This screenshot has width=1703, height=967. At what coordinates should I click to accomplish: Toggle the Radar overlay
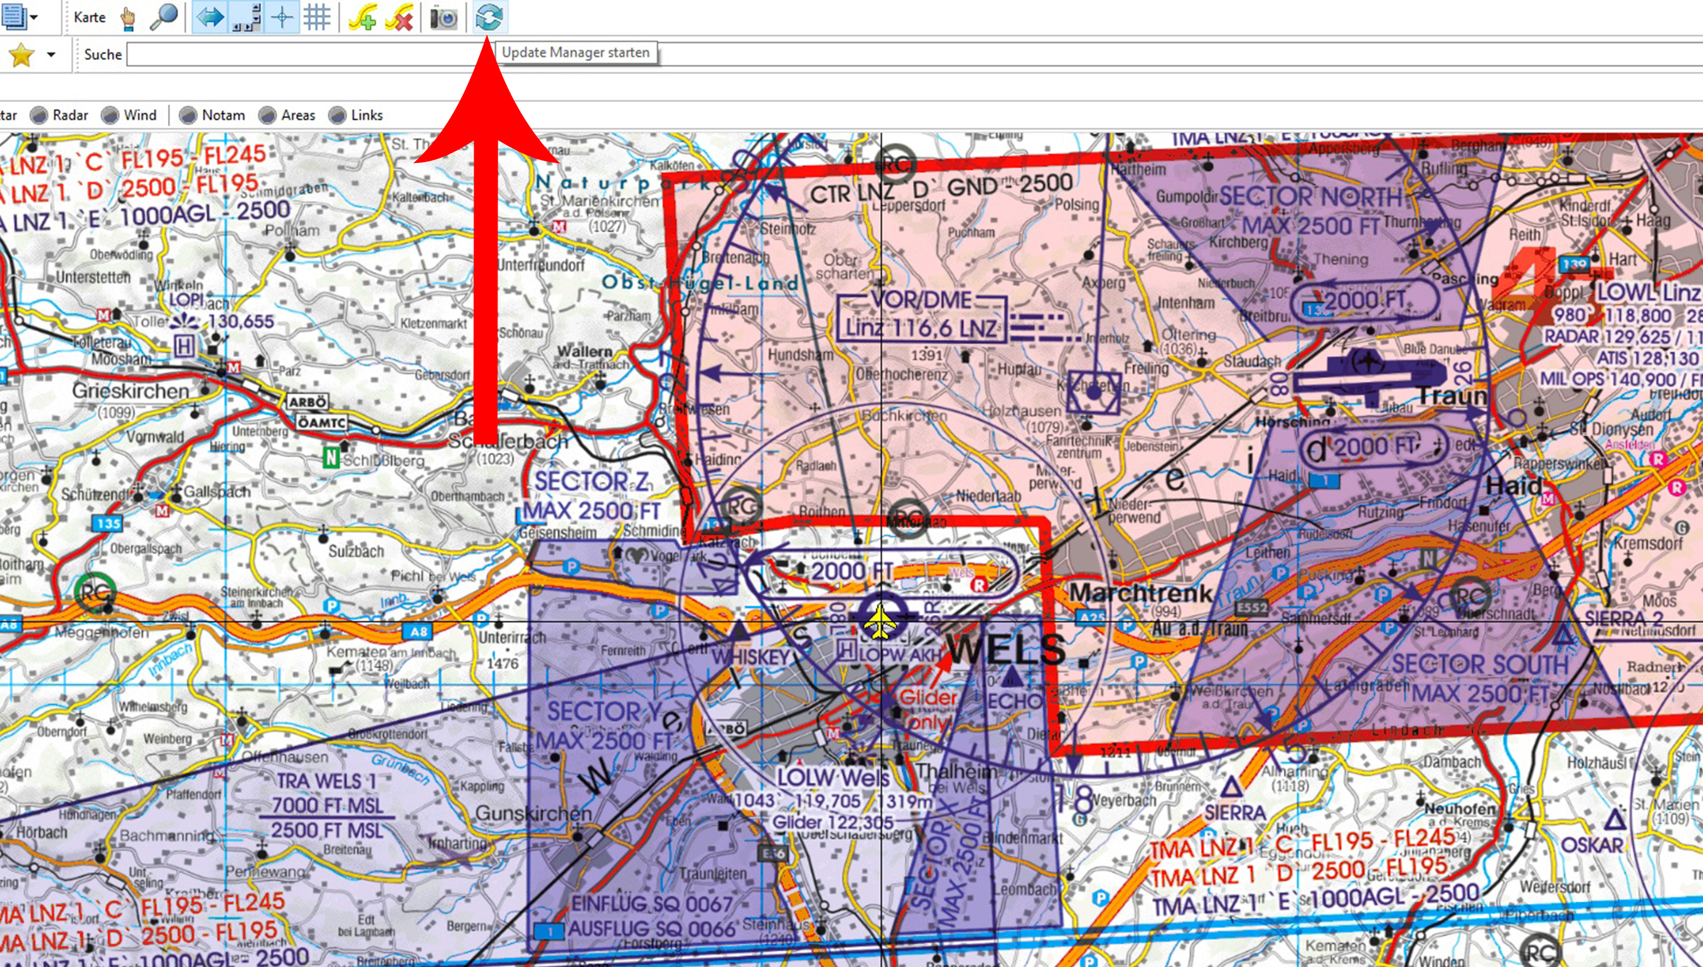41,116
